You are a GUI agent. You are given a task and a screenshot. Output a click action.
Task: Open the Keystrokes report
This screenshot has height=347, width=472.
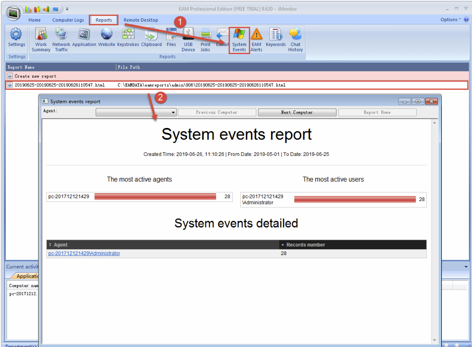click(128, 37)
